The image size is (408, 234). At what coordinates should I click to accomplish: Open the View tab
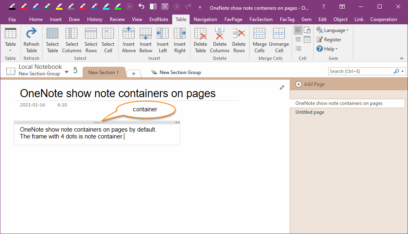(x=137, y=19)
